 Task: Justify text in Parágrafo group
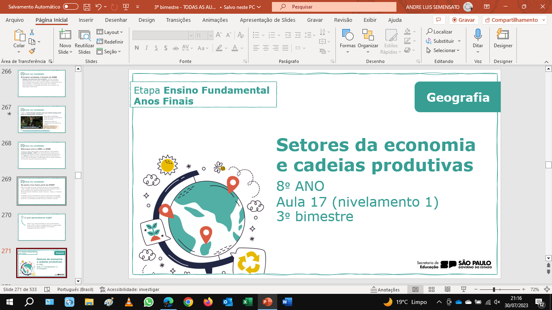pos(285,48)
